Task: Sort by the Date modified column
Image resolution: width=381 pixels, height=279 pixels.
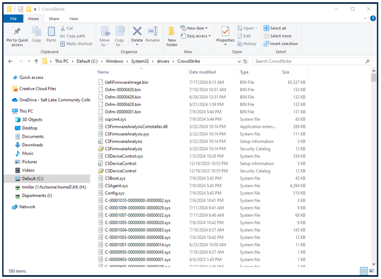Action: pyautogui.click(x=202, y=72)
